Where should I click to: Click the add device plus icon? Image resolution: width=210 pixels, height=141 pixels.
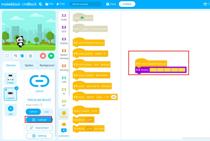(x=11, y=109)
